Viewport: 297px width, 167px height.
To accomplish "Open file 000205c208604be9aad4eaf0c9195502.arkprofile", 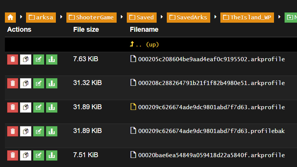I will pos(211,59).
